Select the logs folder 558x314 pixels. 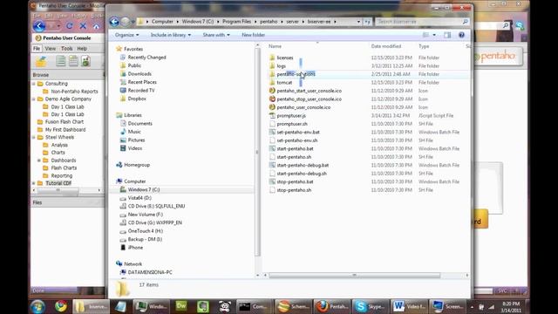click(x=281, y=66)
